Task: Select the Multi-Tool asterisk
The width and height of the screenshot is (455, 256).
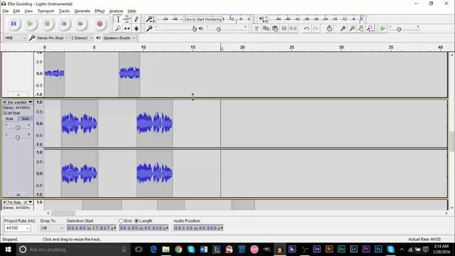Action: tap(136, 28)
